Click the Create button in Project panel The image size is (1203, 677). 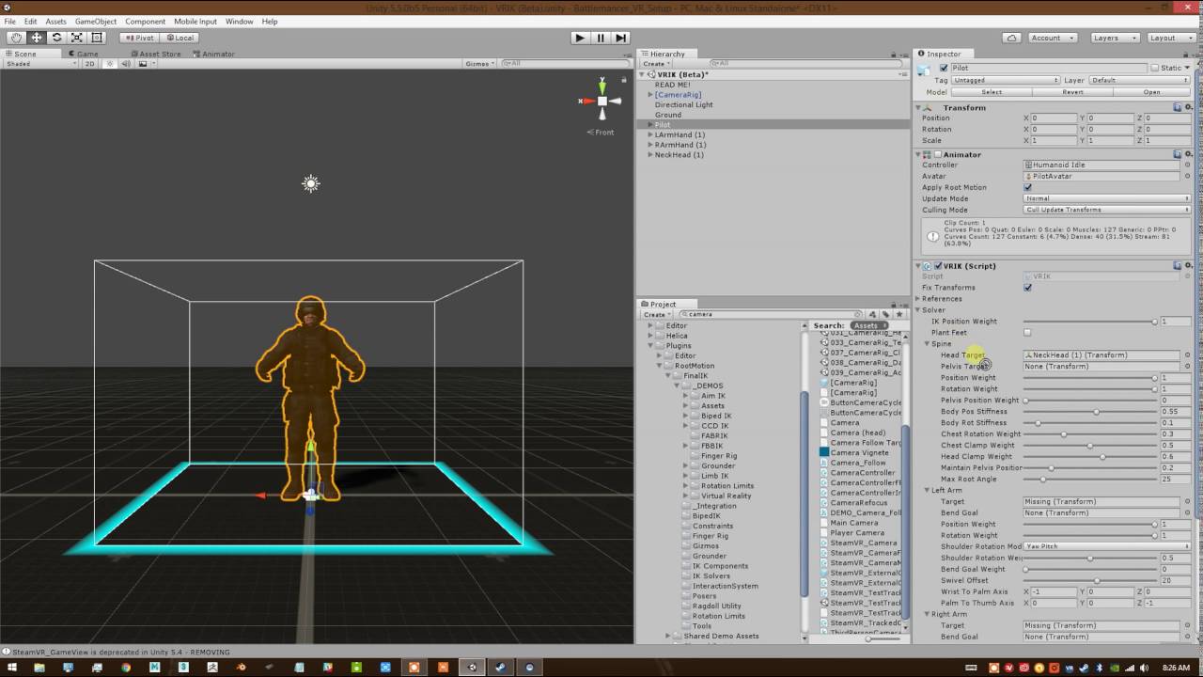tap(655, 314)
